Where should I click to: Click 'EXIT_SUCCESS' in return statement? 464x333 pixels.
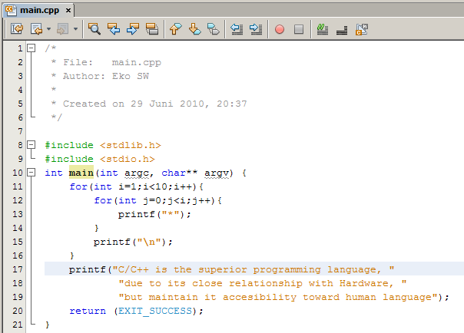pos(155,312)
